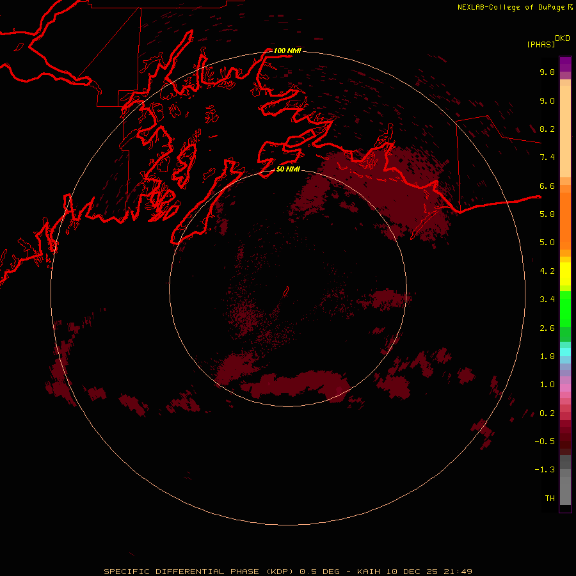Screen dimensions: 576x576
Task: Select the -1.3 scale value
Action: (545, 470)
